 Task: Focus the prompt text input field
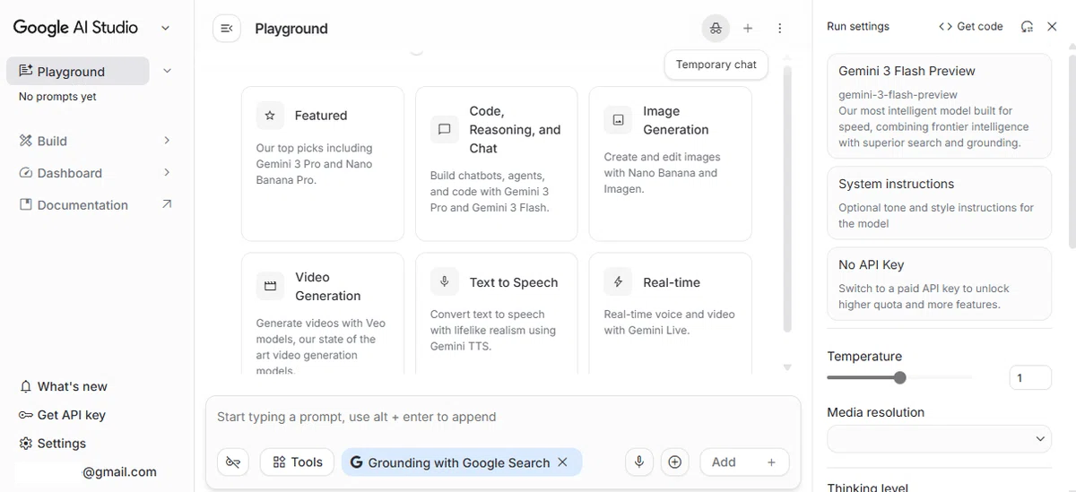502,417
